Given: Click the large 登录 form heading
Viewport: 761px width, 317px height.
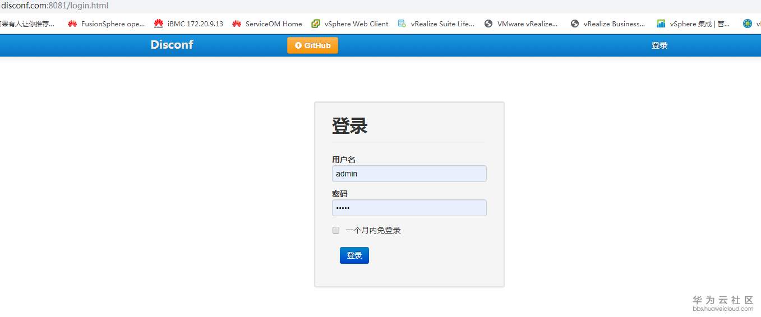Looking at the screenshot, I should pyautogui.click(x=350, y=125).
